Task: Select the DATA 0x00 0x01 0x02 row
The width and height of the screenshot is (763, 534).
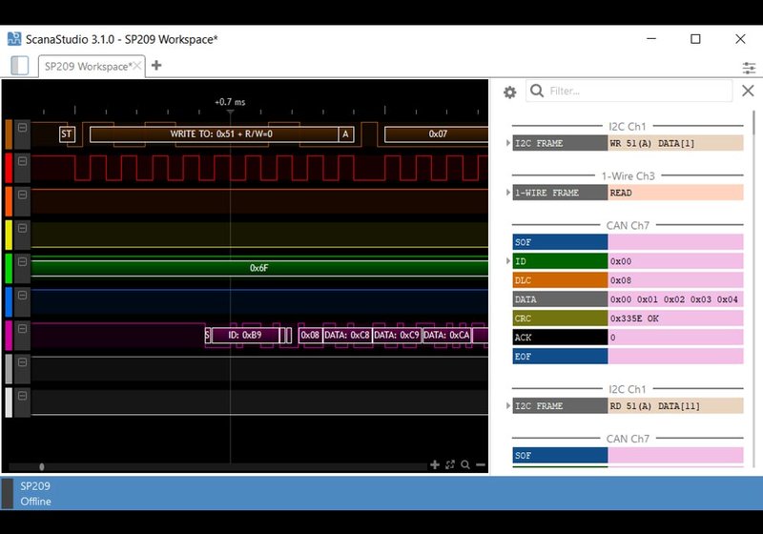Action: click(628, 299)
